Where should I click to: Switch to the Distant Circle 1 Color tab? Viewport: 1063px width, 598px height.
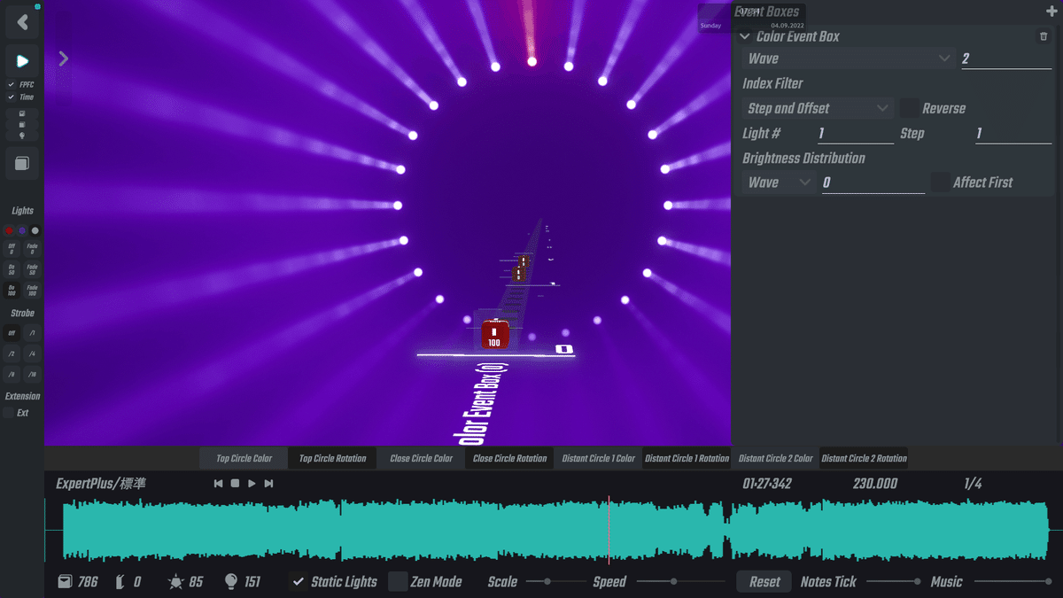(598, 458)
